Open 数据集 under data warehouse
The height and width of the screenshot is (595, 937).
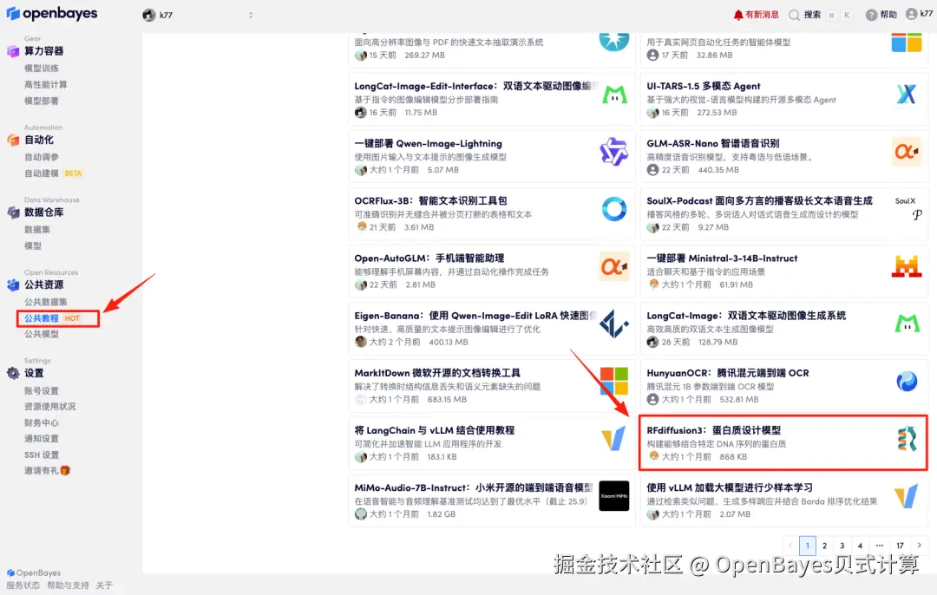point(37,229)
